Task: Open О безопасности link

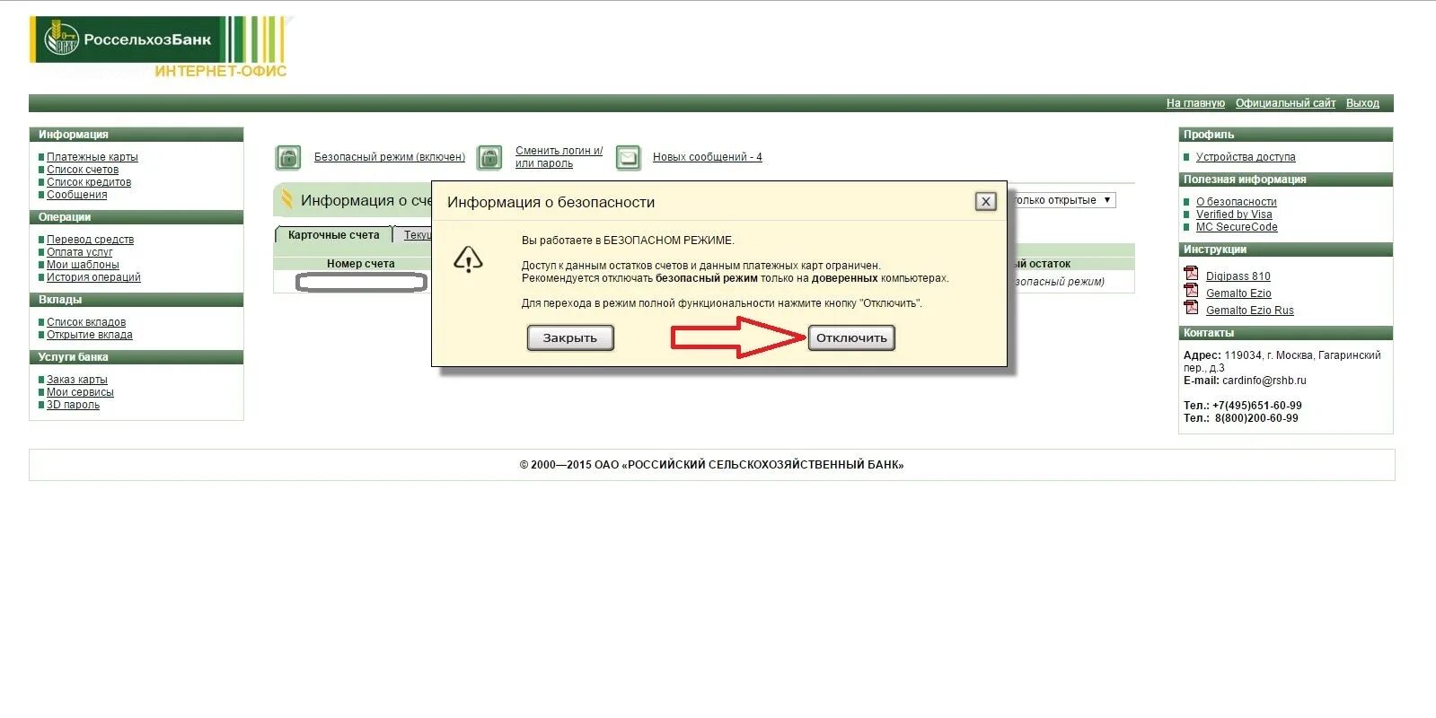Action: point(1236,202)
